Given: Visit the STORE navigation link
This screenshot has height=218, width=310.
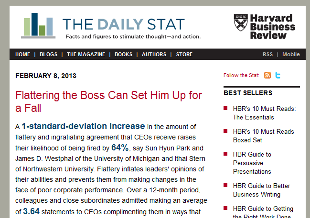Looking at the screenshot, I should [x=184, y=54].
